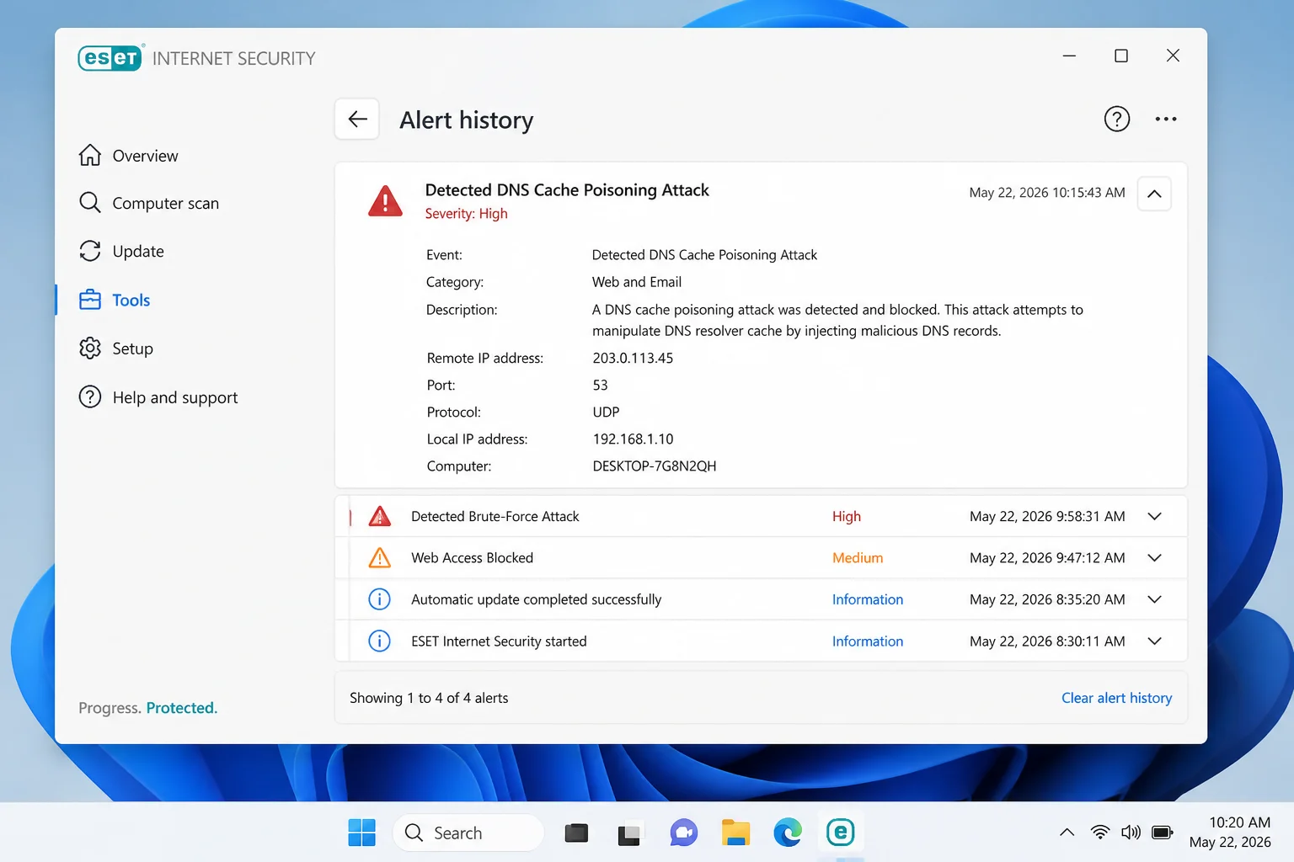
Task: Click the Alert history heading
Action: [x=466, y=120]
